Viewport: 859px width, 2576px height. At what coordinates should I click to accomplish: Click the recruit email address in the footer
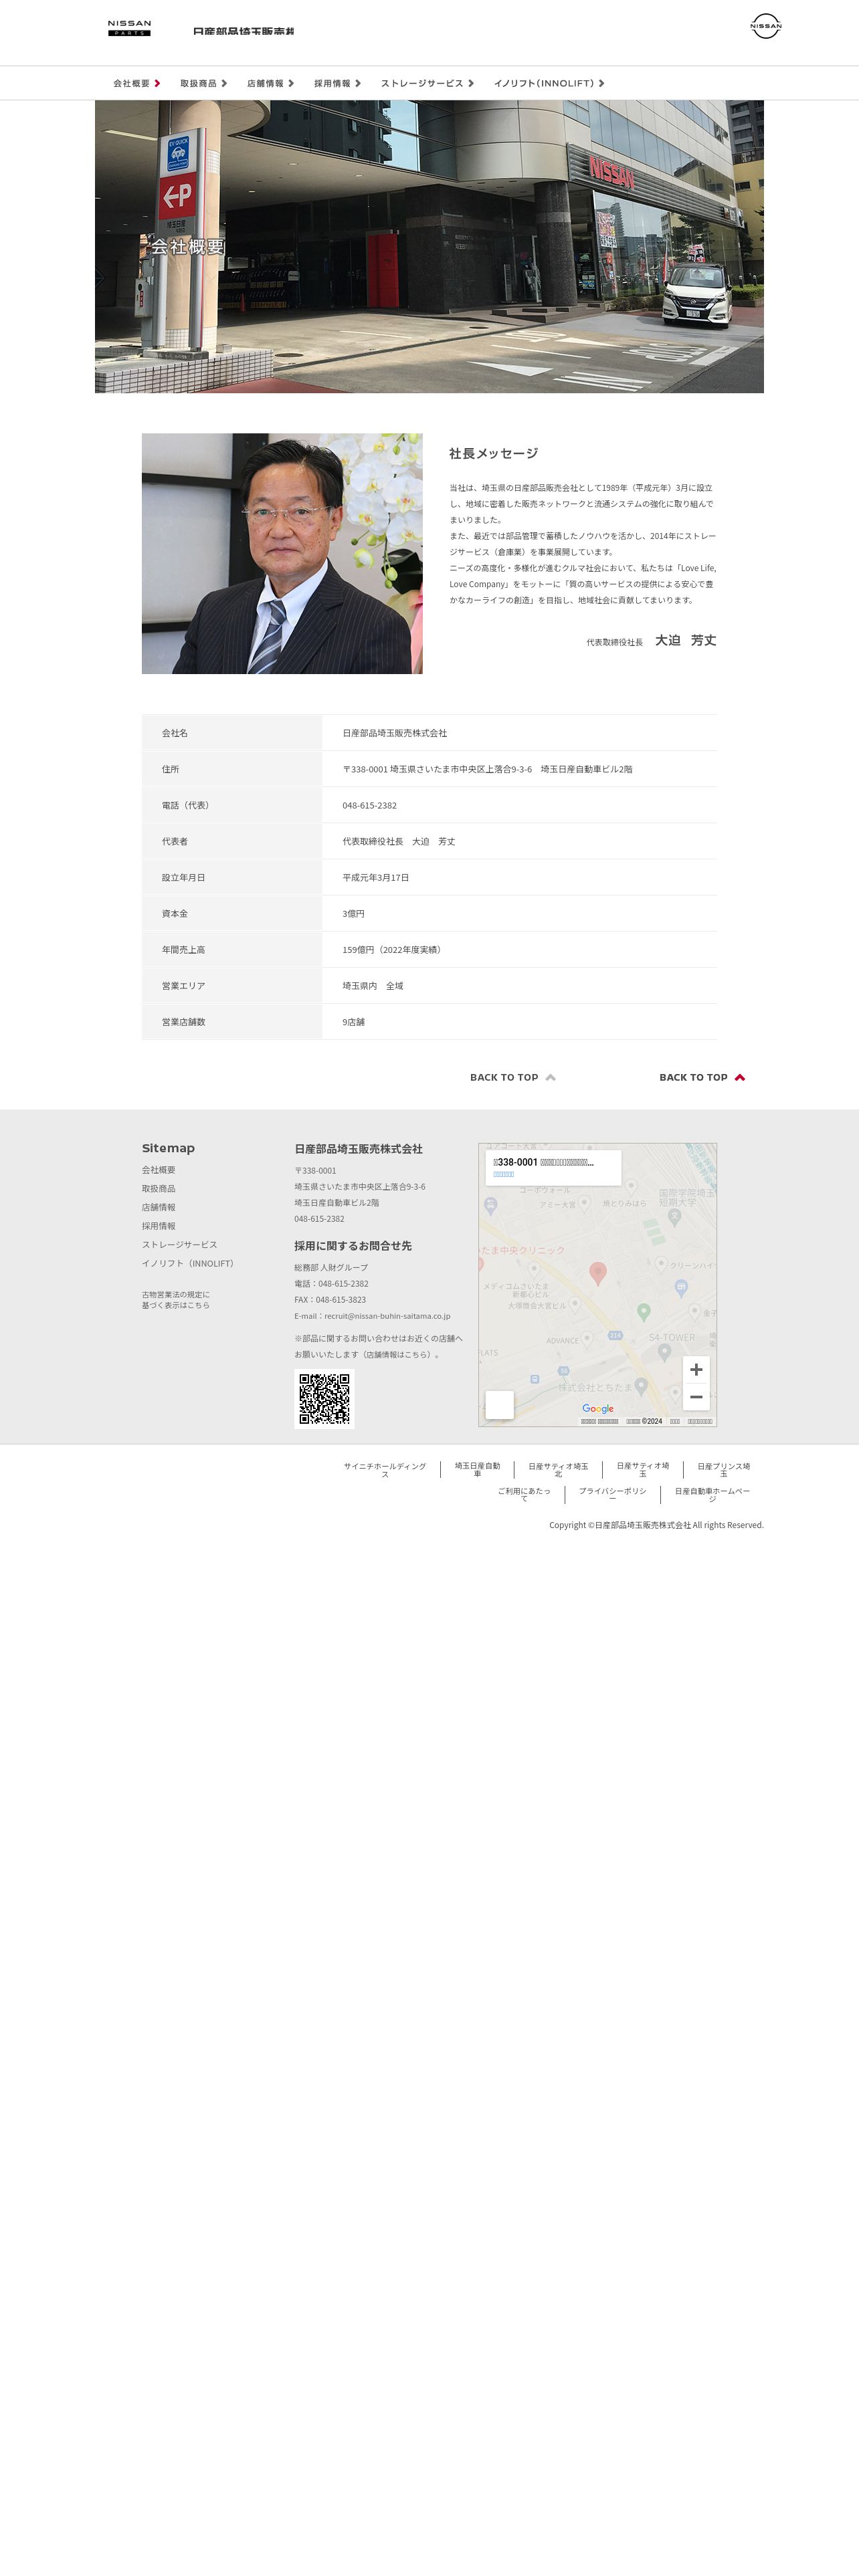click(387, 1316)
